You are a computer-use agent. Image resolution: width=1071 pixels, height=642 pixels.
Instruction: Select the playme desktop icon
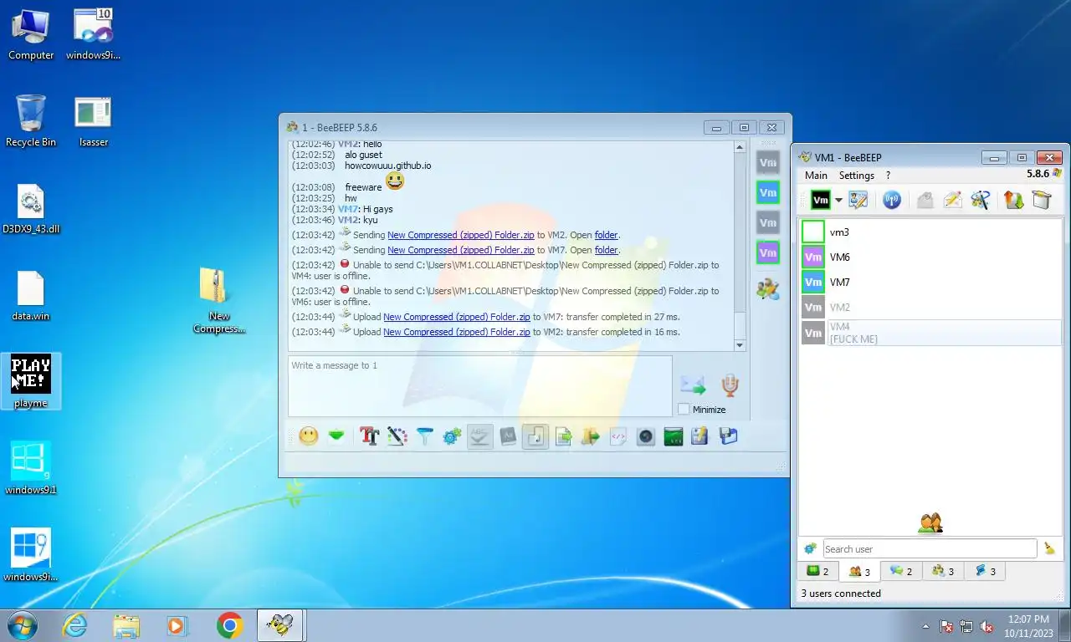point(31,381)
